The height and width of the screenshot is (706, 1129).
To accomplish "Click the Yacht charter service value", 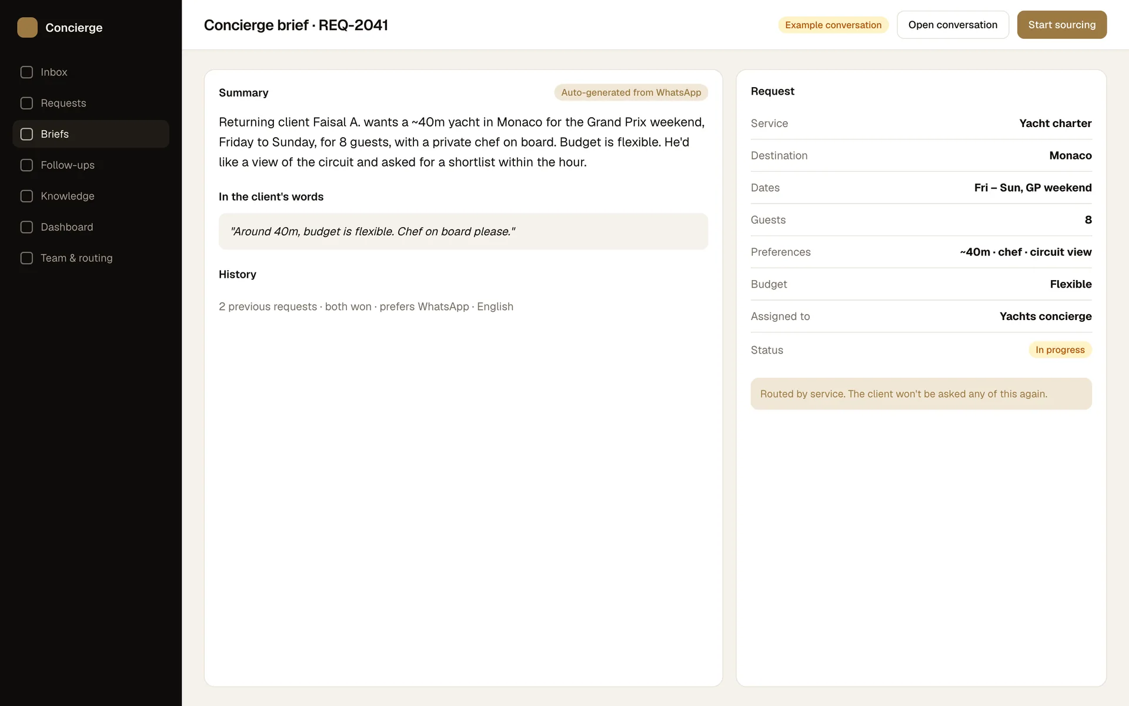I will click(x=1055, y=124).
